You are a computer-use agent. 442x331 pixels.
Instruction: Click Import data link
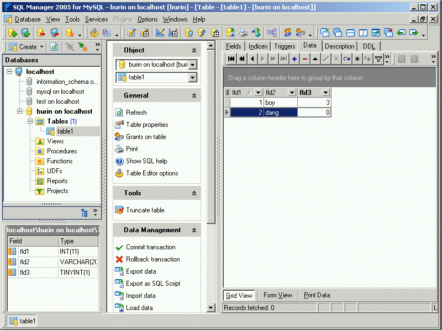141,296
